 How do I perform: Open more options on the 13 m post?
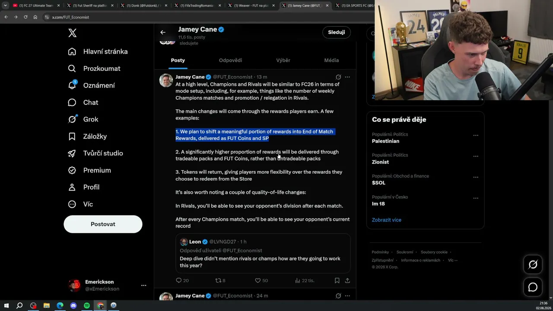pos(347,77)
